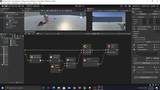Viewport: 160px width, 90px height.
Task: Open the Account dropdown
Action: coord(136,6)
